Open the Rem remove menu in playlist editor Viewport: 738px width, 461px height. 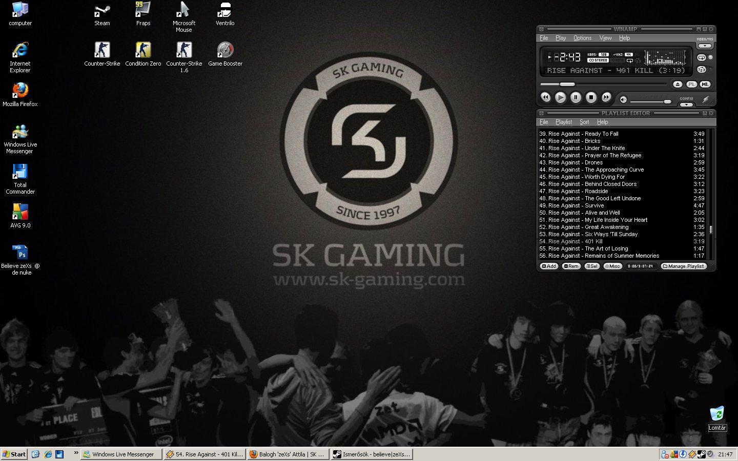pyautogui.click(x=571, y=266)
